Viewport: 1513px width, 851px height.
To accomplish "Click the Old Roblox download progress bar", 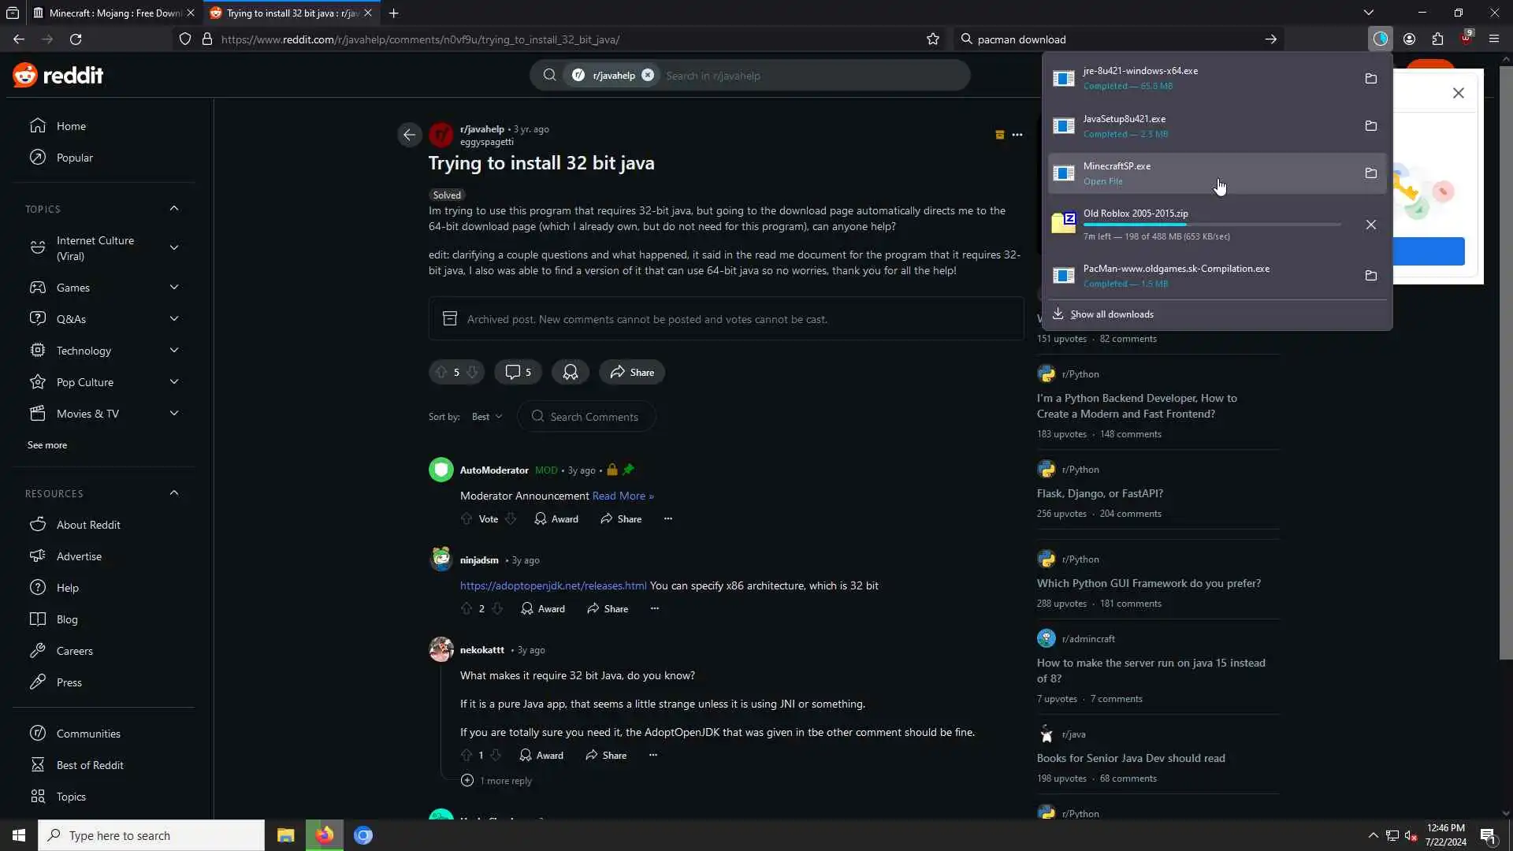I will click(x=1211, y=225).
